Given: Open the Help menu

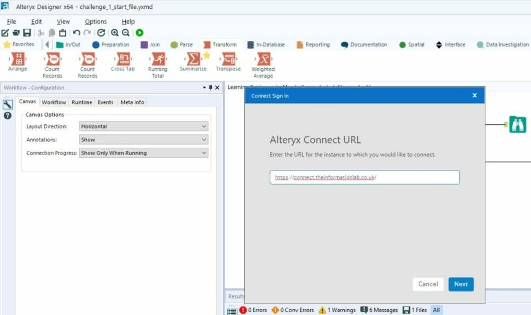Looking at the screenshot, I should 128,22.
